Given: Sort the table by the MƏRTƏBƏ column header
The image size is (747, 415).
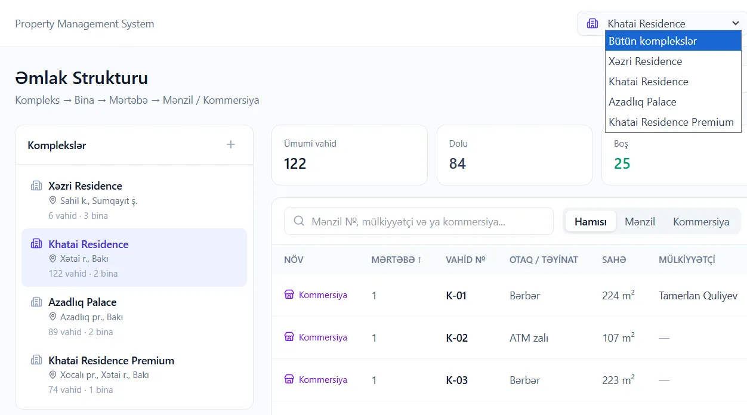Looking at the screenshot, I should 396,259.
